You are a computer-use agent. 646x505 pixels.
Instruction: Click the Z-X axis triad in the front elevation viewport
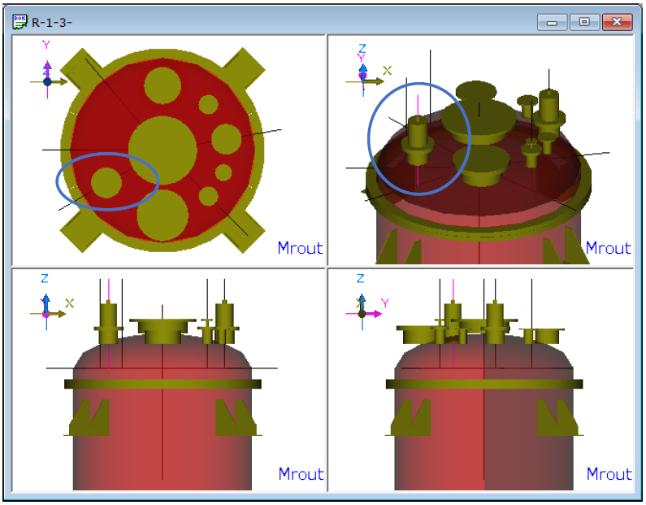point(52,302)
